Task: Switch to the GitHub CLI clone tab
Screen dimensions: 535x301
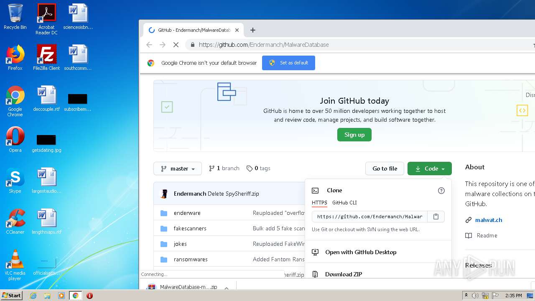Action: coord(344,203)
